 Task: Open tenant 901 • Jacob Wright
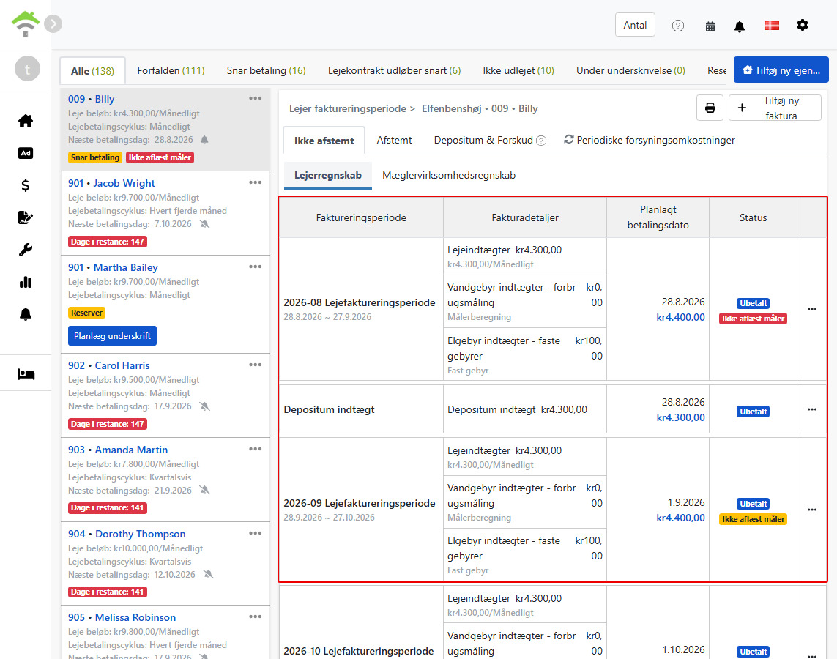[111, 183]
